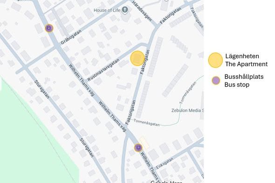Click the upper Sturegatan street label
This screenshot has width=275, height=183.
[x=42, y=89]
